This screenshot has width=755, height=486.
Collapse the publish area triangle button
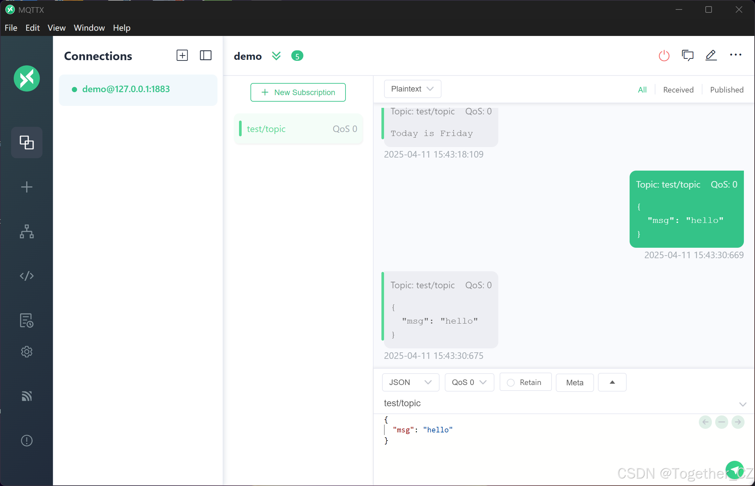[x=612, y=382]
